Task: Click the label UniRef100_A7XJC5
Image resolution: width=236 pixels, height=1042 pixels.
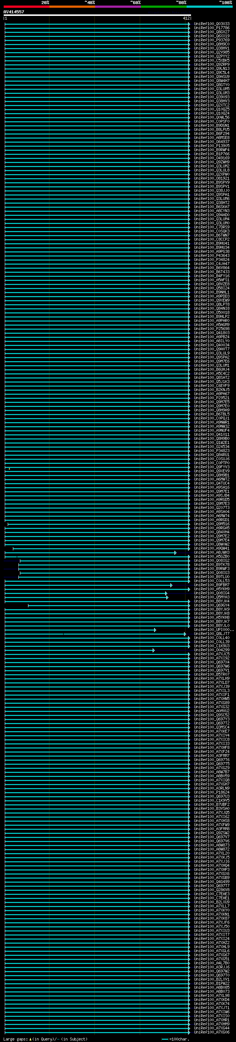Action: coord(211,654)
